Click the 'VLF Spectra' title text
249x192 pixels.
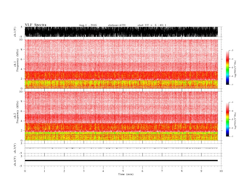[x=36, y=25]
